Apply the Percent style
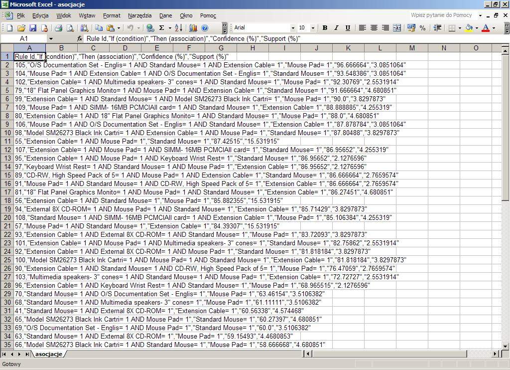Viewport: 510px width, 370px height. coord(422,28)
